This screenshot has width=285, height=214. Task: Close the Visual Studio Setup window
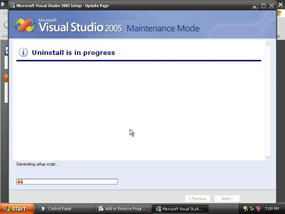click(271, 6)
